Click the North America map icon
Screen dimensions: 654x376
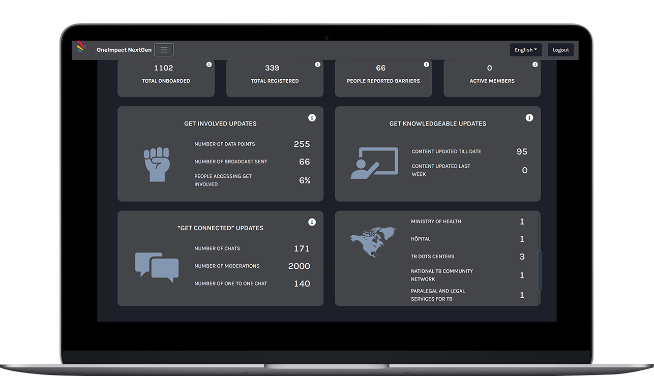(x=373, y=242)
